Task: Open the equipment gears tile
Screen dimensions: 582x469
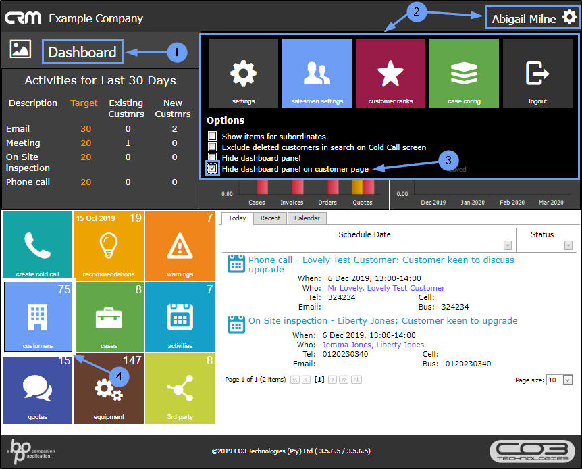Action: [x=109, y=389]
